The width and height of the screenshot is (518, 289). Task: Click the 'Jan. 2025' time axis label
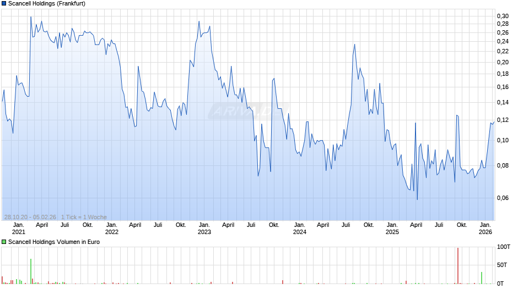coord(392,229)
